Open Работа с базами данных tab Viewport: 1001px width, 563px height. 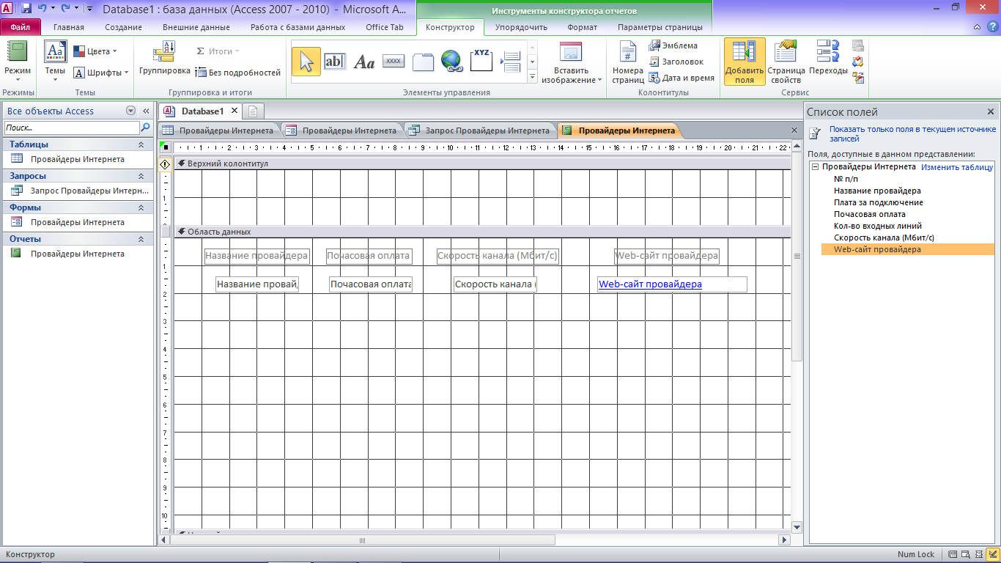pos(298,27)
